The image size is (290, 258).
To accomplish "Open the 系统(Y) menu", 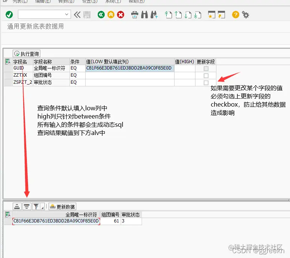I will pos(113,1).
